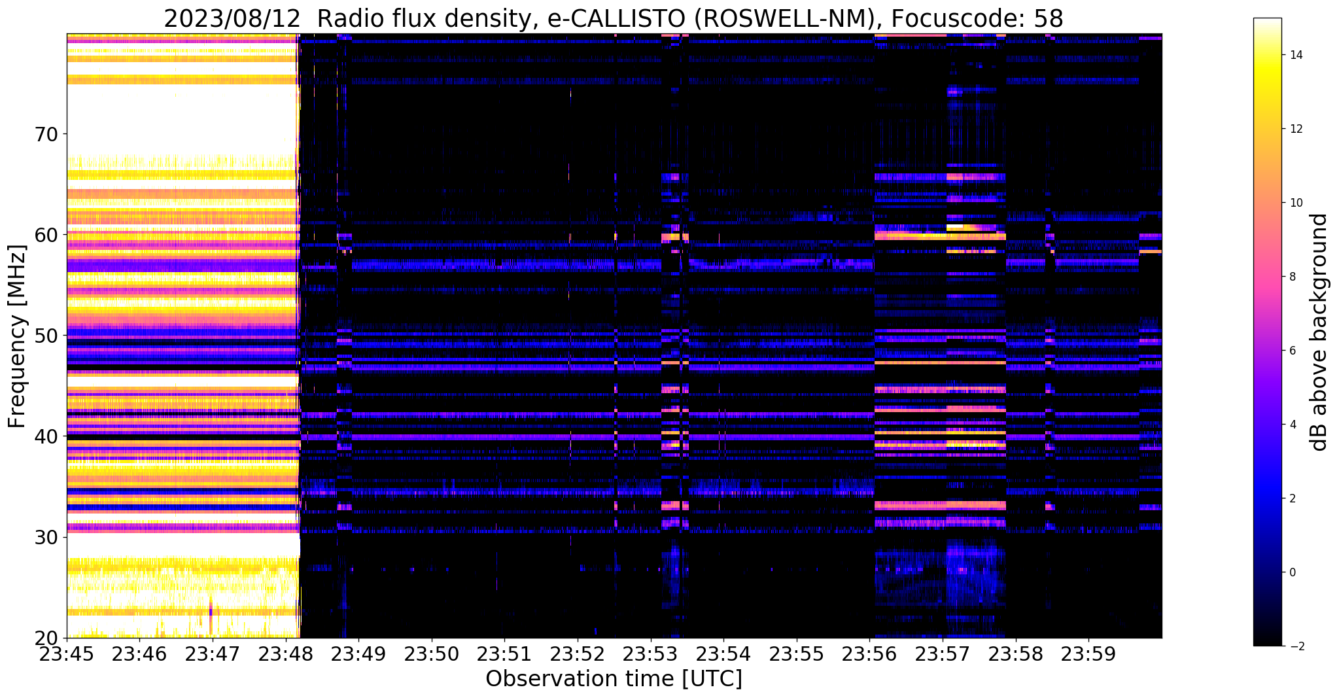Screen dimensions: 1339x698
Task: Click the 'Frequency [MHz]' axis label
Action: [x=18, y=336]
